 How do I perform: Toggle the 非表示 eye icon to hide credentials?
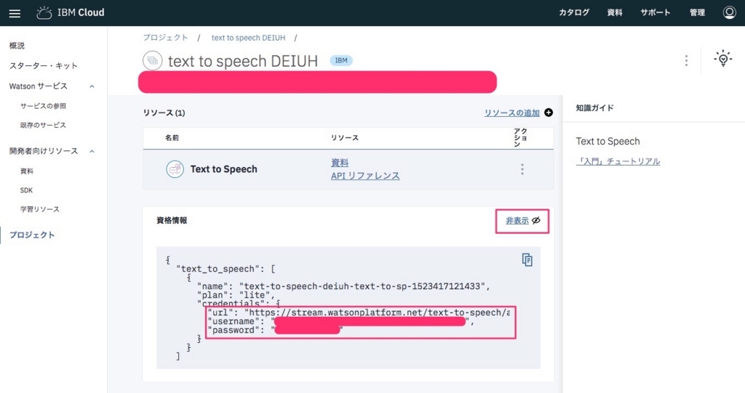point(536,220)
